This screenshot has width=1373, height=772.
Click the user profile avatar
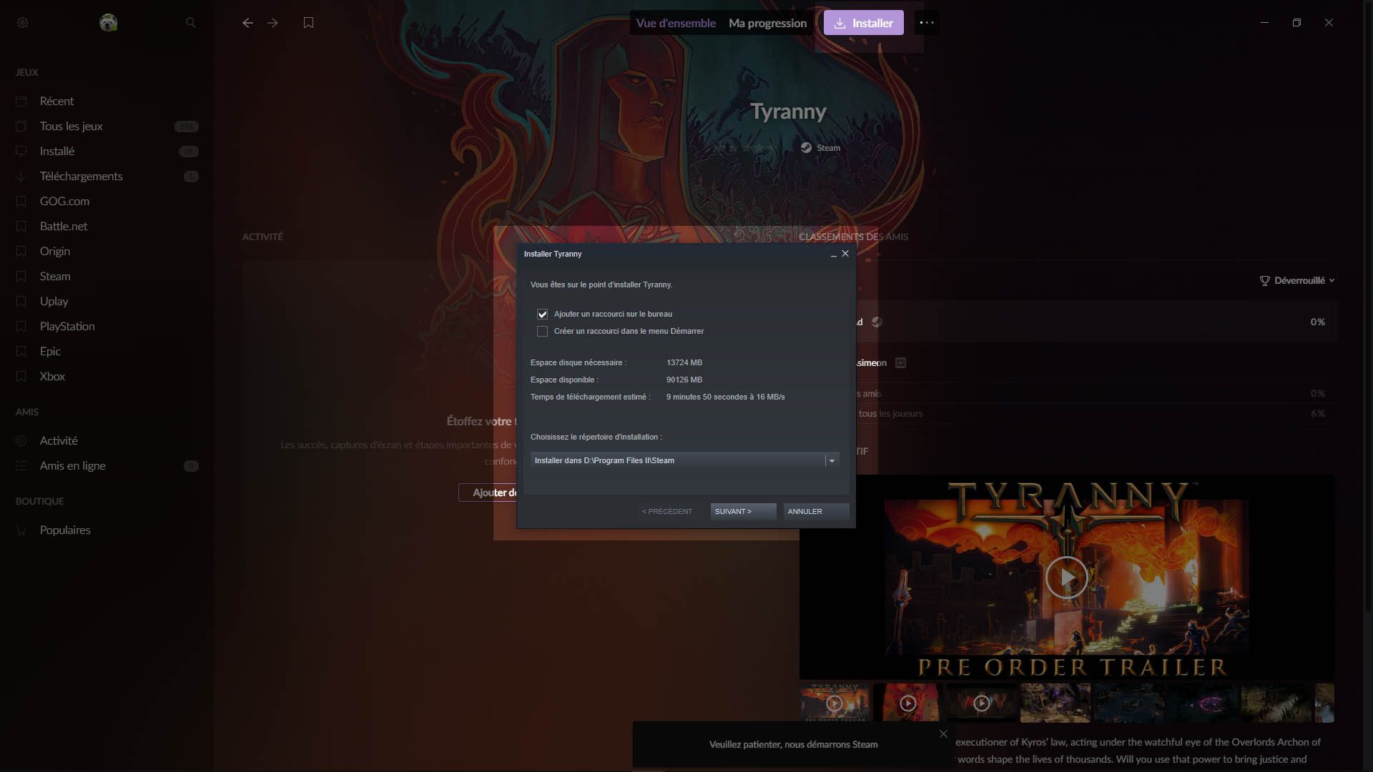click(108, 23)
